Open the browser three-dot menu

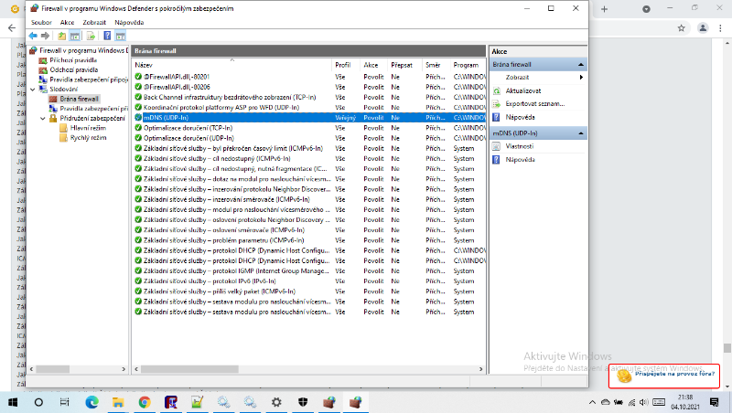(x=721, y=28)
